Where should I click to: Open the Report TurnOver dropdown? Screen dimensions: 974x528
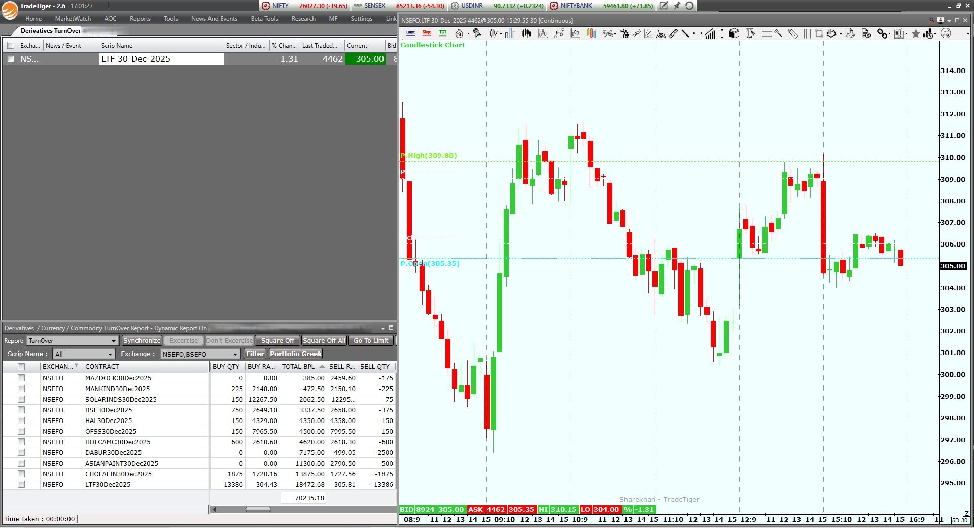[73, 341]
